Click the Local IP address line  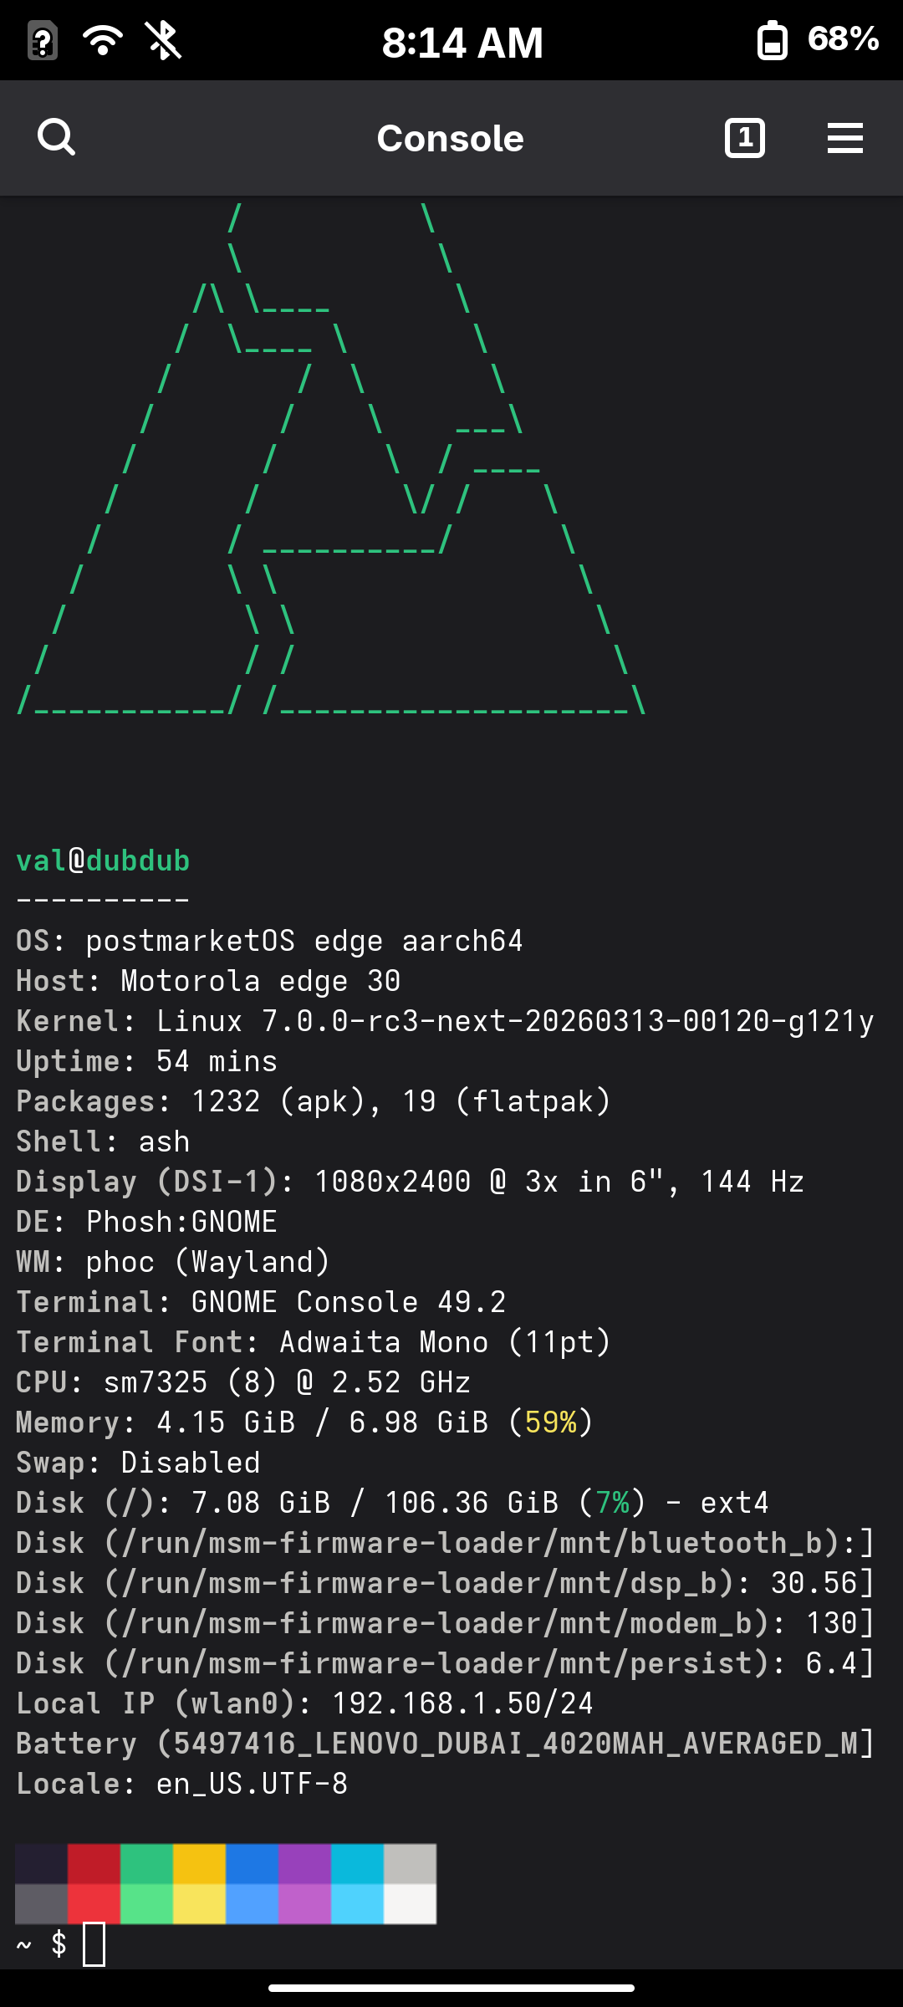pos(305,1703)
